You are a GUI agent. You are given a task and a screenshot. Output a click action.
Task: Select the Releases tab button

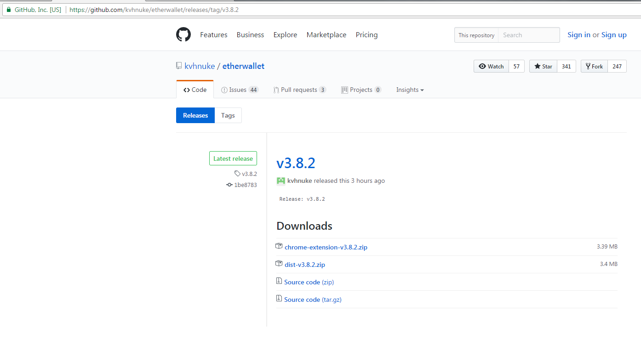pos(195,115)
